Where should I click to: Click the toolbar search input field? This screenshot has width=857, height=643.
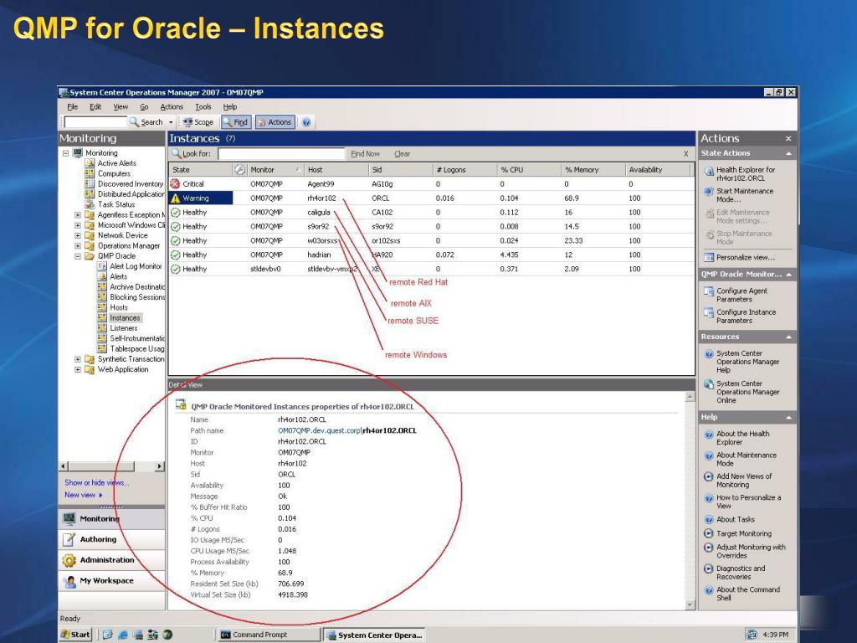pyautogui.click(x=95, y=122)
